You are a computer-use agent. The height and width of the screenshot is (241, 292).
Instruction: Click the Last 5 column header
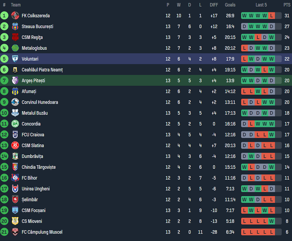(261, 5)
